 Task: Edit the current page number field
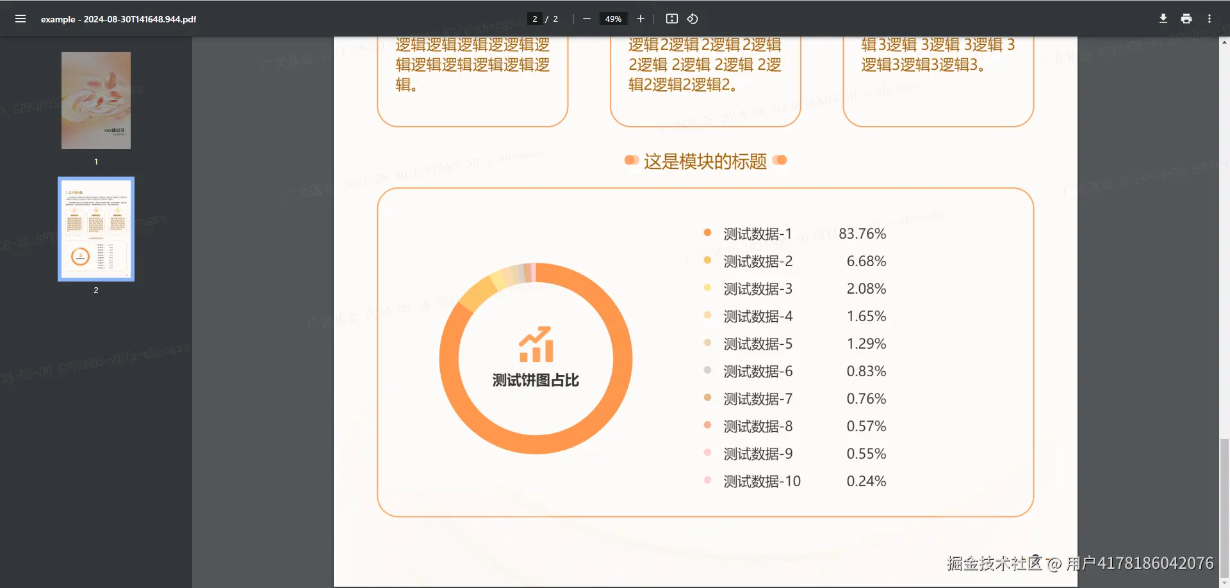tap(535, 19)
